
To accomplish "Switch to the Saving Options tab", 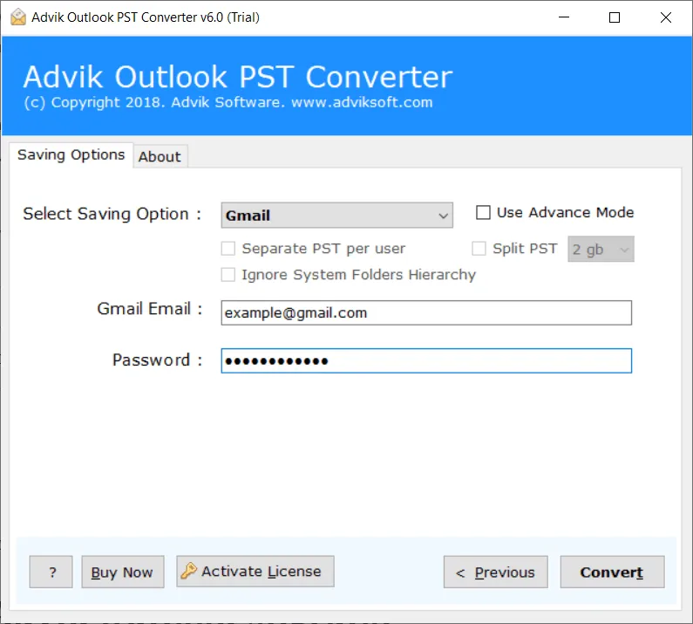I will pyautogui.click(x=71, y=154).
